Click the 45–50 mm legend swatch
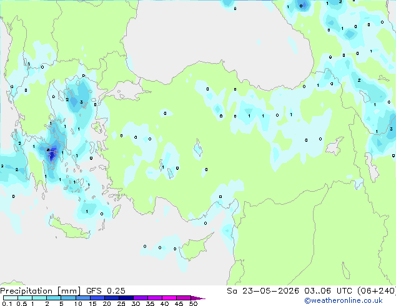The width and height of the screenshot is (396, 306). (184, 298)
